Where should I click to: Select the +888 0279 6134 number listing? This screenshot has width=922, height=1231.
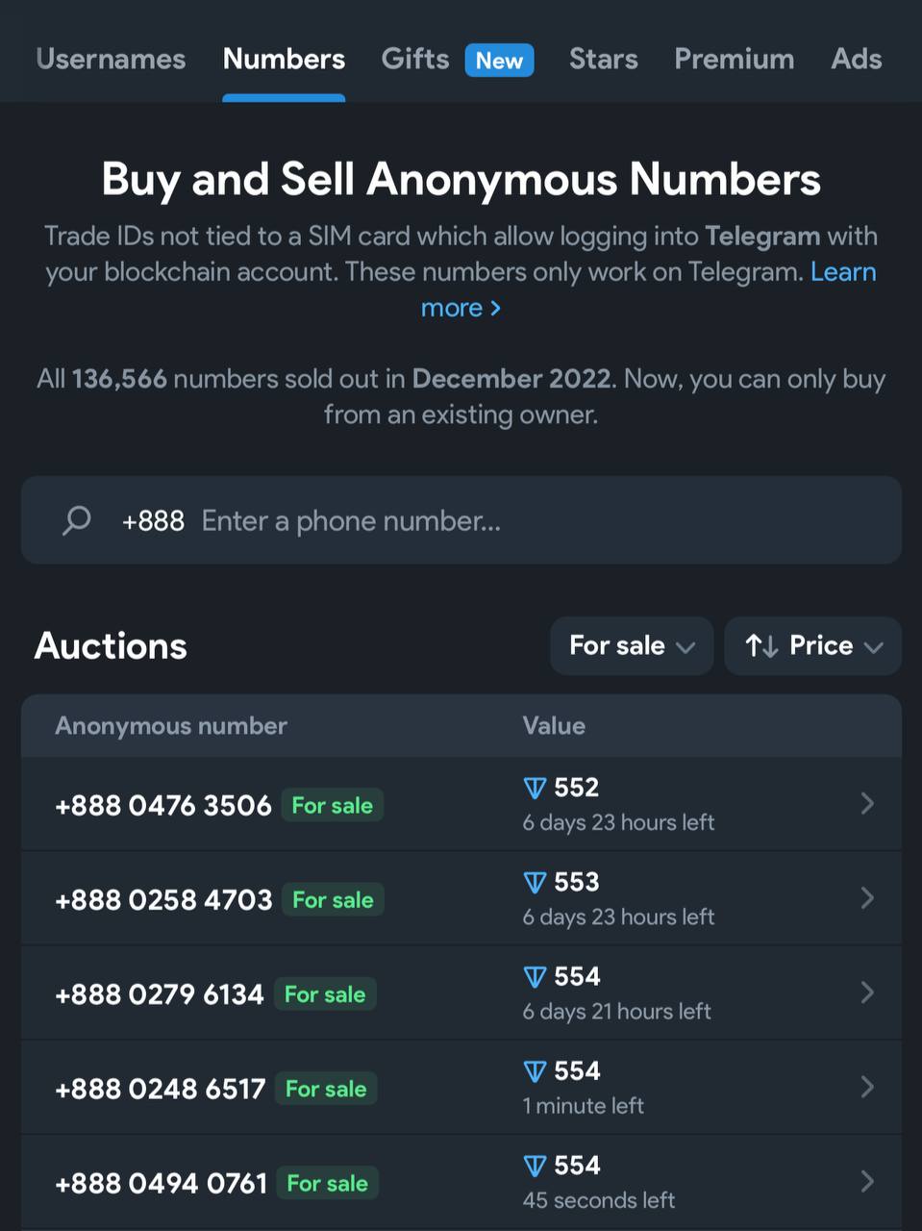pyautogui.click(x=461, y=992)
